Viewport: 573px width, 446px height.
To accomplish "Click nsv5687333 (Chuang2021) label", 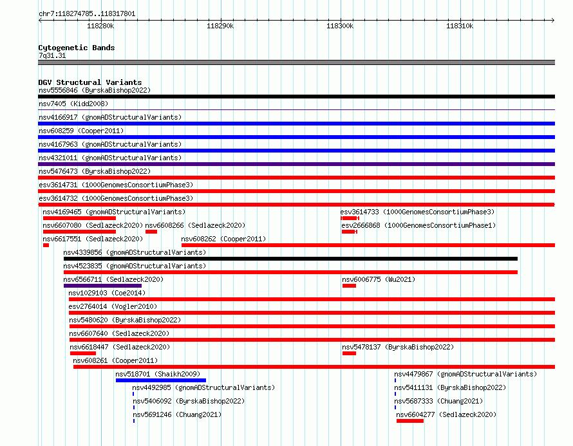I will coord(438,401).
